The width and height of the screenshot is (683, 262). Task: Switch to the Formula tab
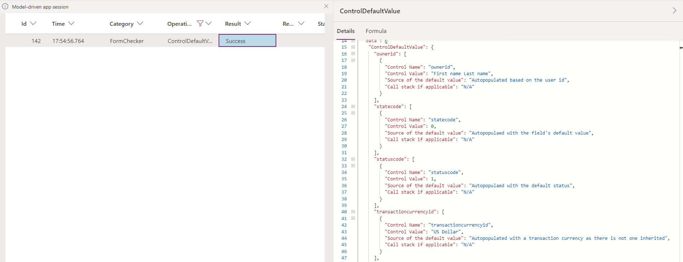[x=376, y=31]
